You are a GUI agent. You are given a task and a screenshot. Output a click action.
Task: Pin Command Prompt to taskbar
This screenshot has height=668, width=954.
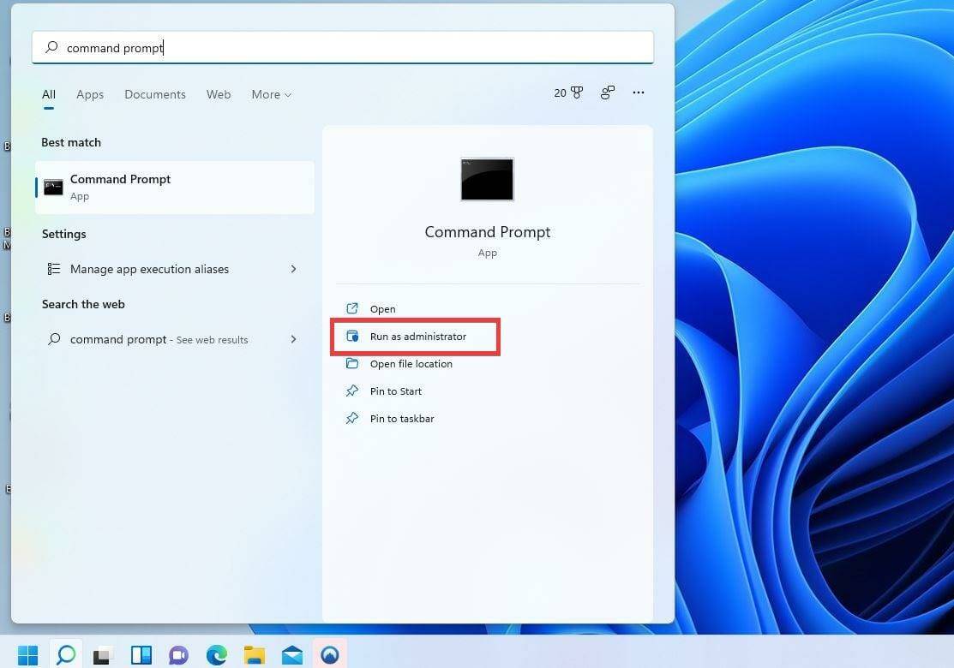[x=402, y=418]
